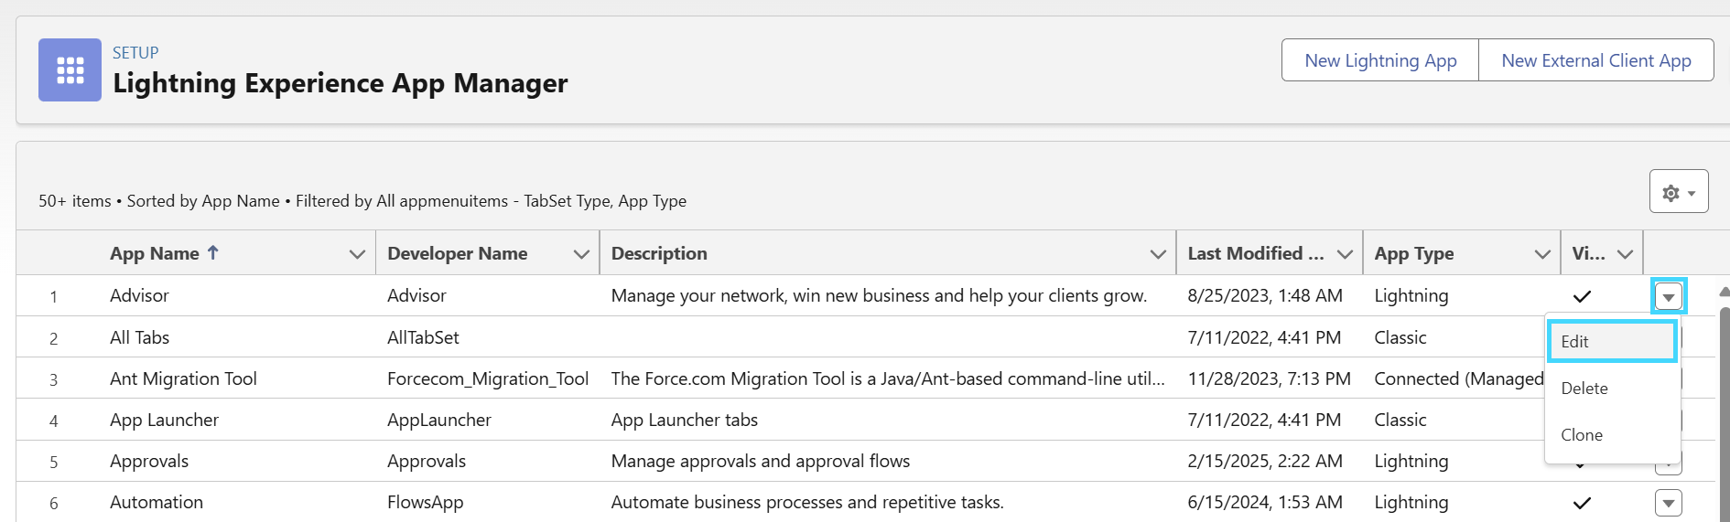The height and width of the screenshot is (522, 1730).
Task: Click the New Lightning App button
Action: pos(1380,60)
